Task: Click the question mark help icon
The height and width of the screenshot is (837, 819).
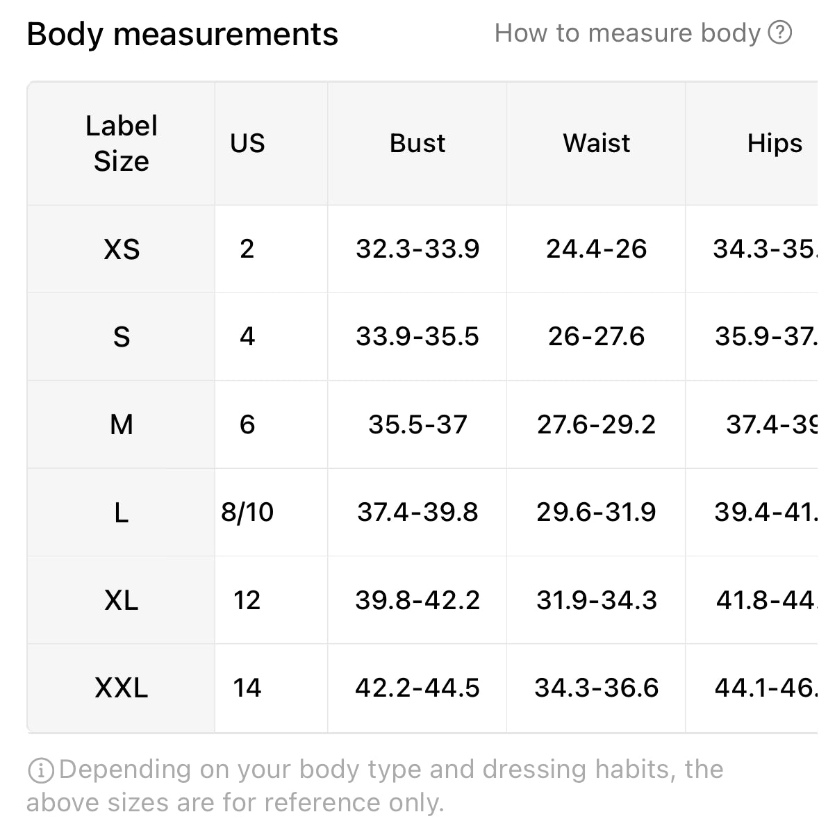Action: pos(780,33)
